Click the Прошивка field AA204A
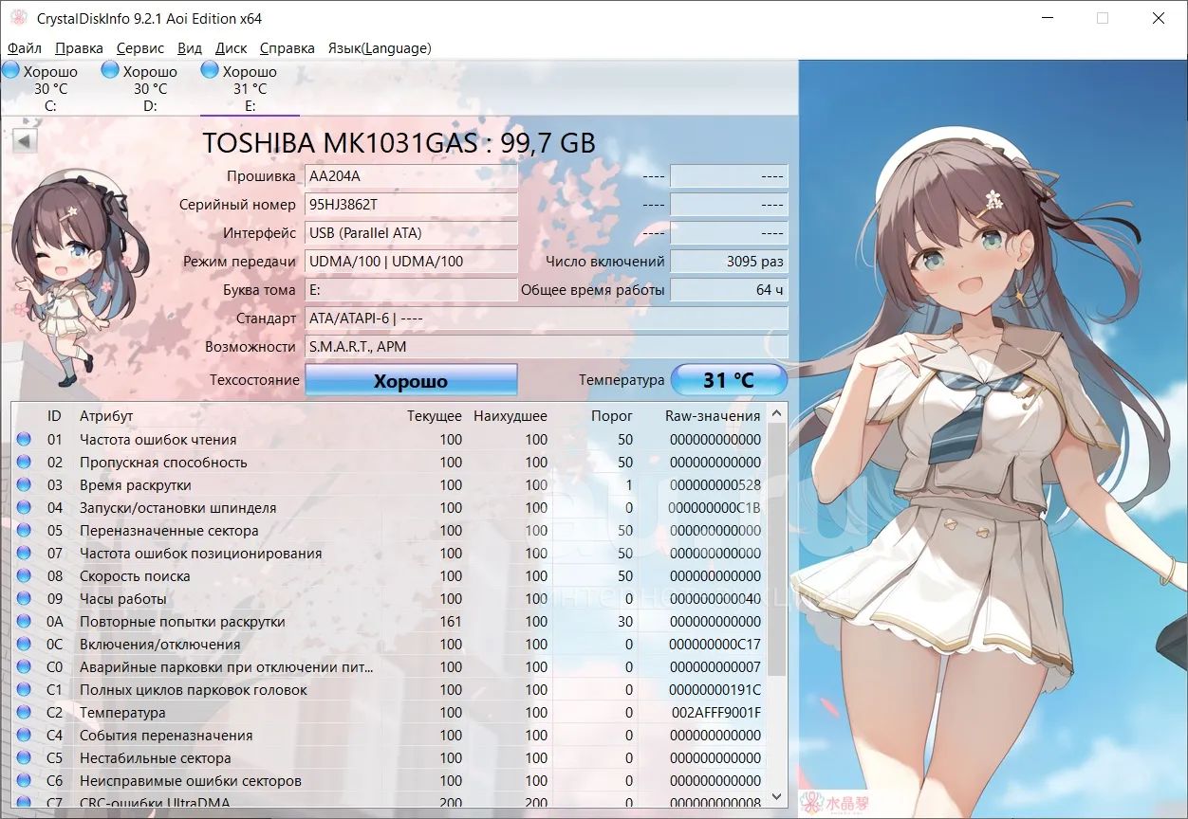 point(411,175)
